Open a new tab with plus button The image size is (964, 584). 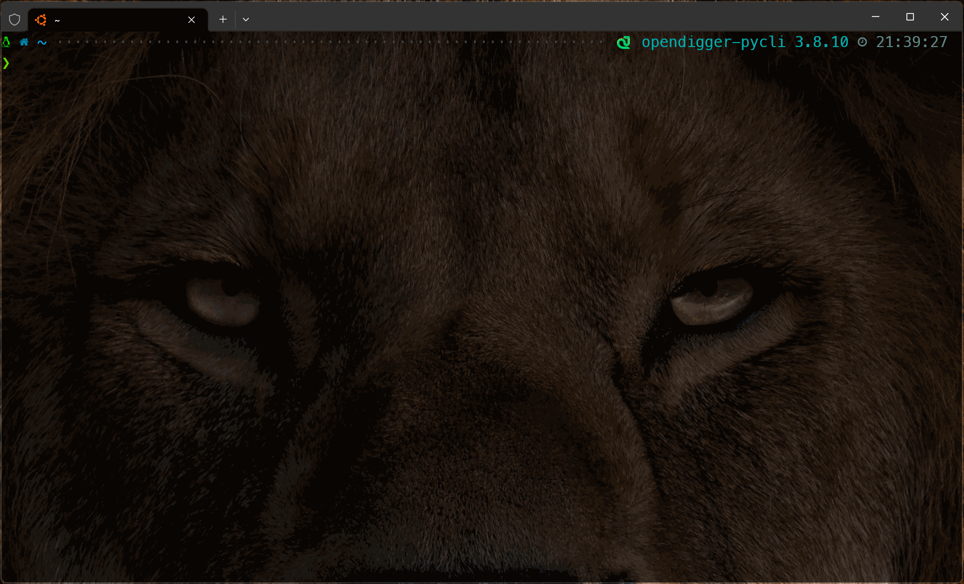[223, 20]
